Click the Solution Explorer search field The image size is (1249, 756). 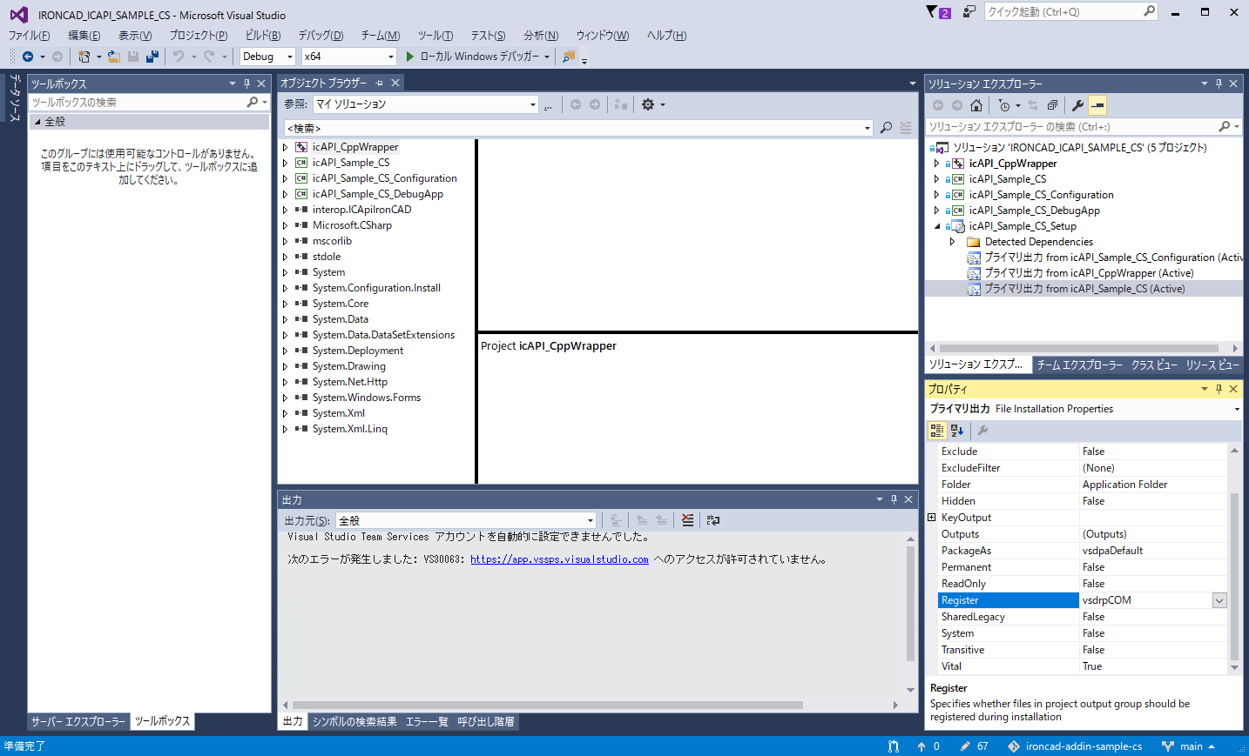pos(1071,127)
